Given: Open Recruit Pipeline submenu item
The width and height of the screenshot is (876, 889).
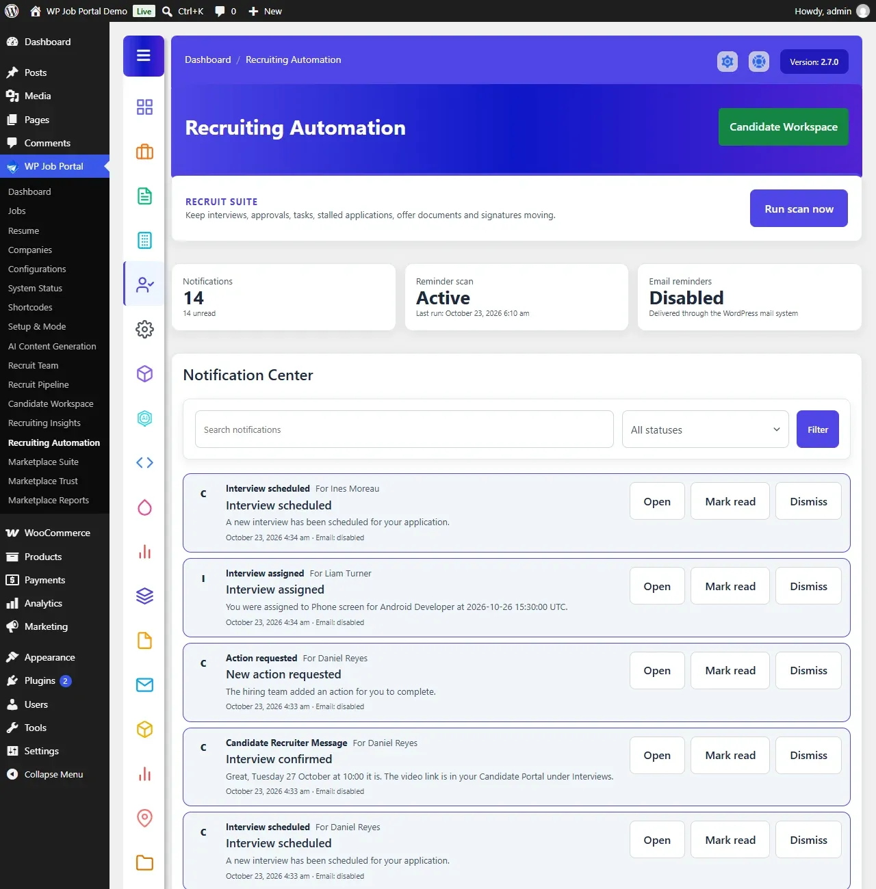Looking at the screenshot, I should point(38,384).
